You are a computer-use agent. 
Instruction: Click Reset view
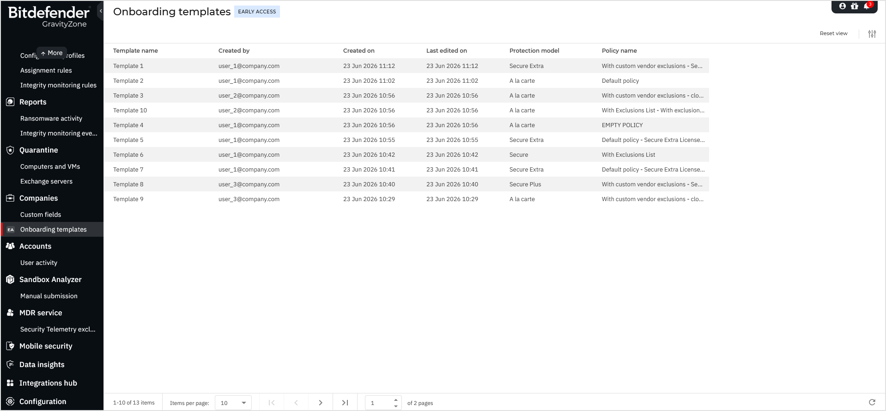coord(833,33)
